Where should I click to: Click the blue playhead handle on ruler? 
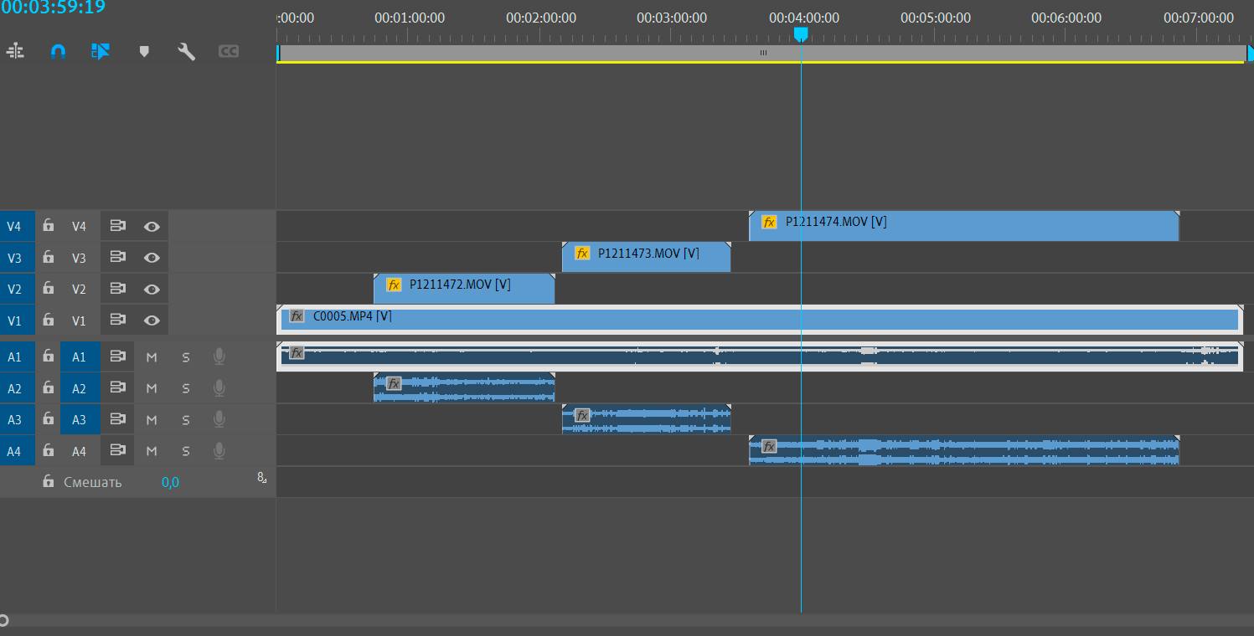tap(801, 33)
